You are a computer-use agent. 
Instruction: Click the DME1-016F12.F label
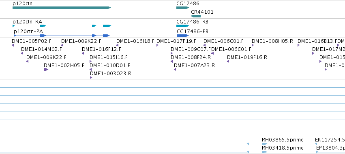(101, 49)
